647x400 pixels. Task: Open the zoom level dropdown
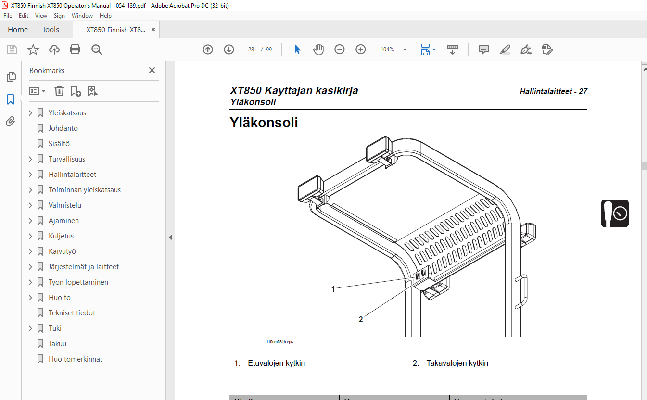[405, 50]
